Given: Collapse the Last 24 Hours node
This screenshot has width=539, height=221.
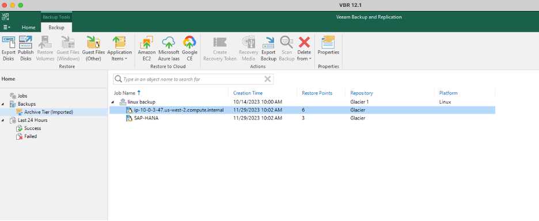Looking at the screenshot, I should click(3, 120).
